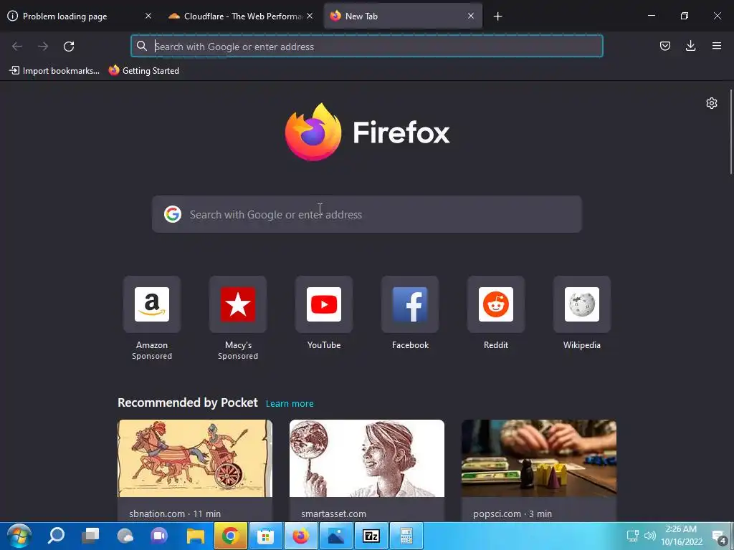Click Learn more next to Pocket
734x550 pixels.
click(290, 404)
